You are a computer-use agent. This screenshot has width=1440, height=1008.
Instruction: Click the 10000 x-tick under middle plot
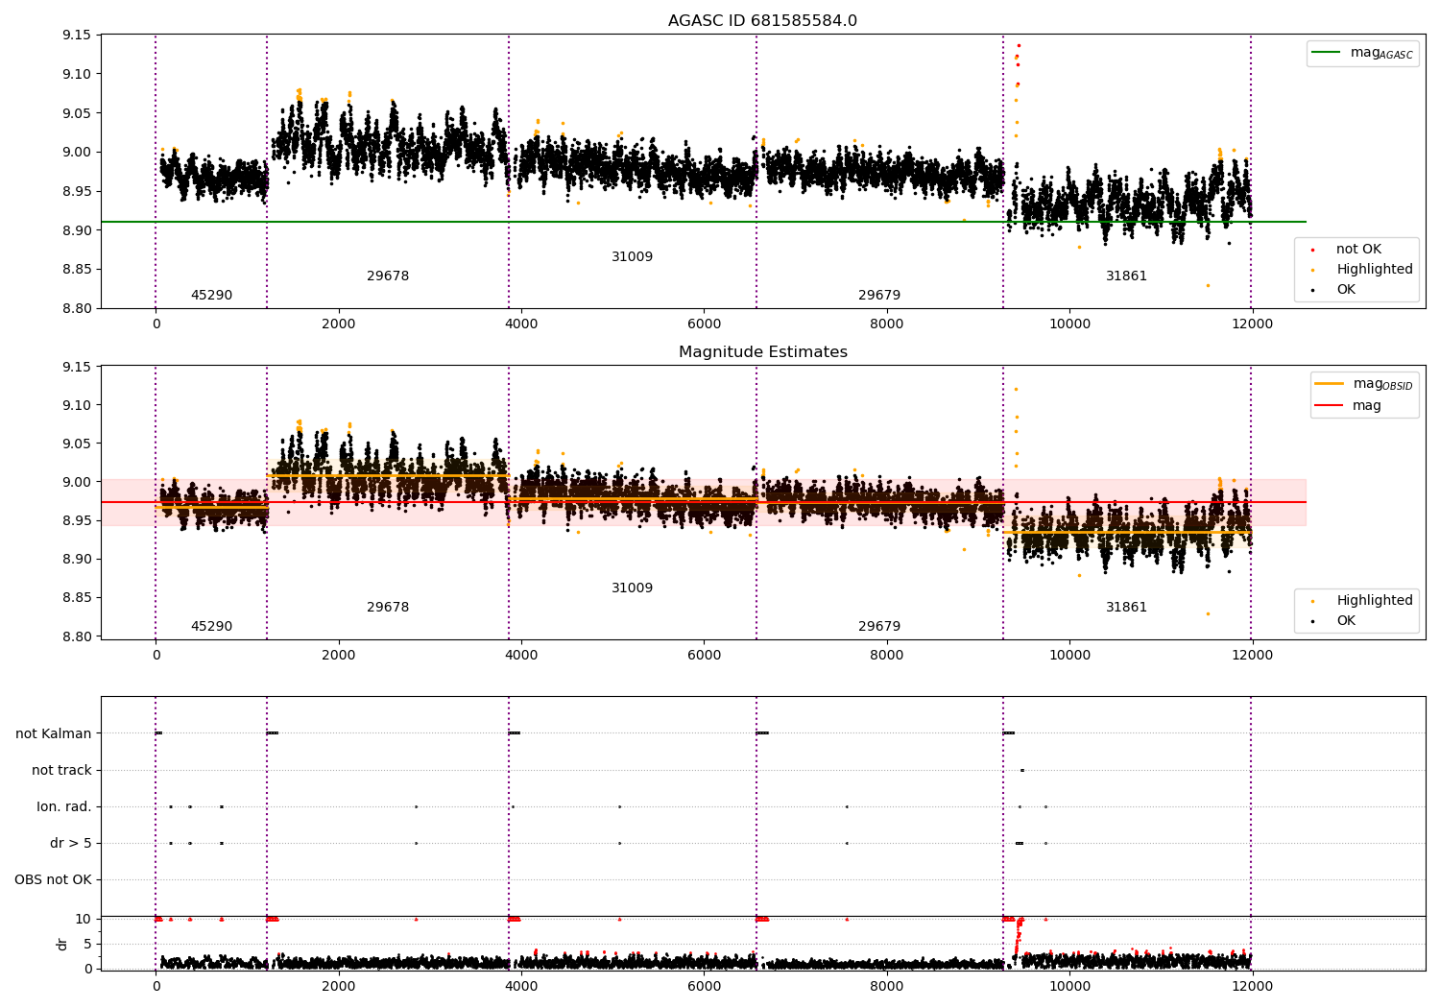[x=1069, y=656]
